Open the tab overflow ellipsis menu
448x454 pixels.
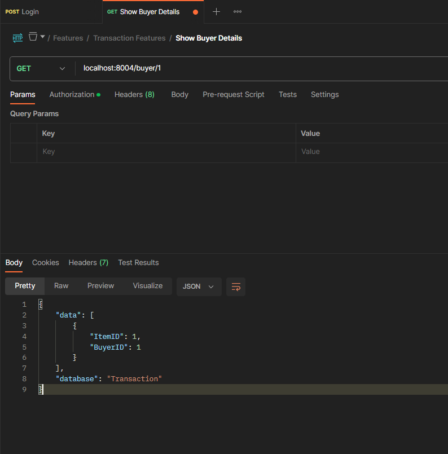point(238,11)
